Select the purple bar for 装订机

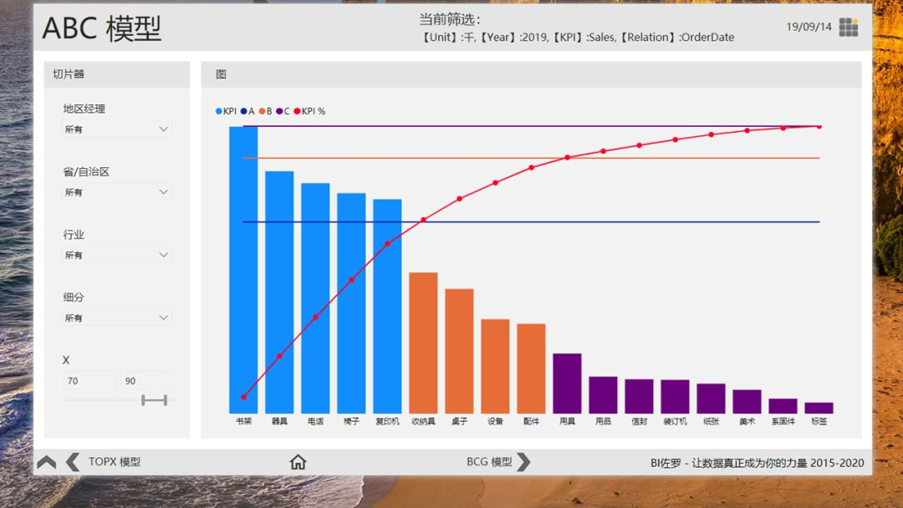tap(675, 396)
